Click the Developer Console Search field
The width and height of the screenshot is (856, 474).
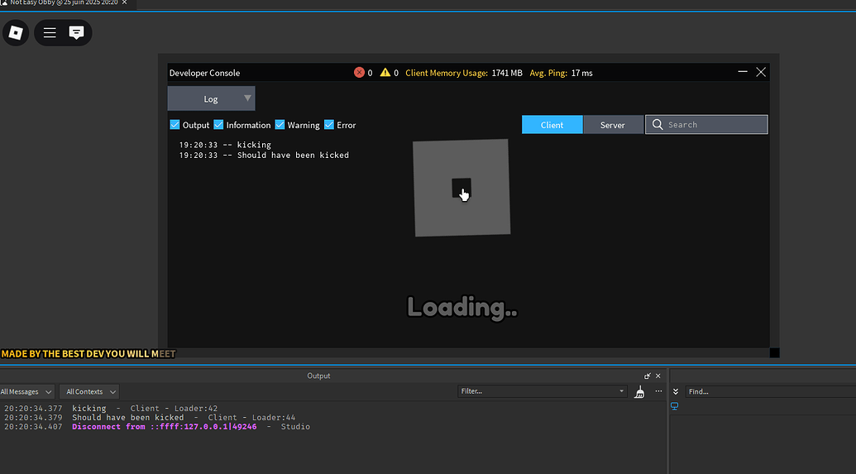[x=706, y=125]
